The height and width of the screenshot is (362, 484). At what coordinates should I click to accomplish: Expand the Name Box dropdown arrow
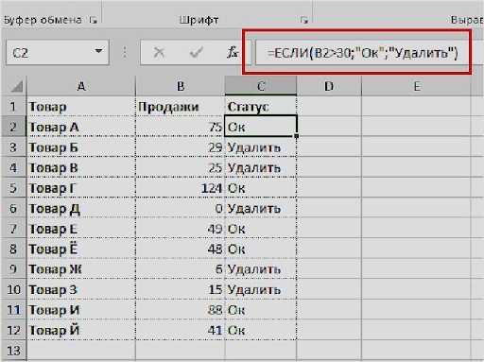click(98, 51)
